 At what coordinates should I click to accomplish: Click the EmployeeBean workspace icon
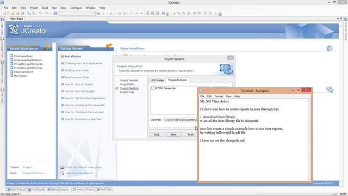(11, 56)
